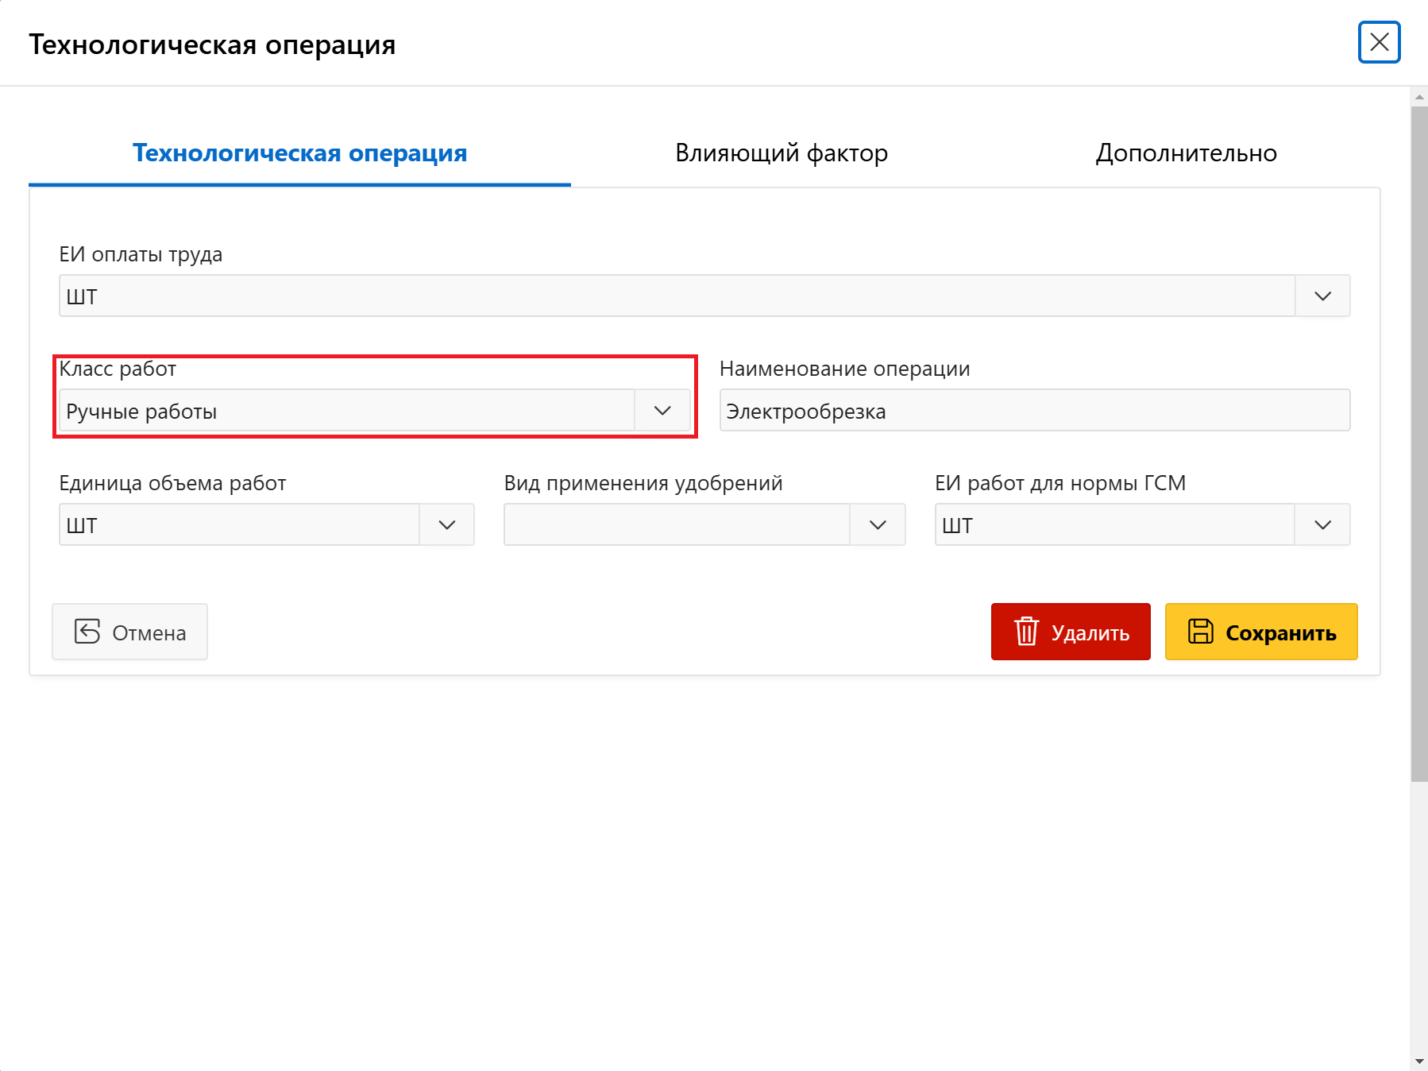Click the ЕИ оплаты труда field value
Viewport: 1428px width, 1071px height.
677,296
